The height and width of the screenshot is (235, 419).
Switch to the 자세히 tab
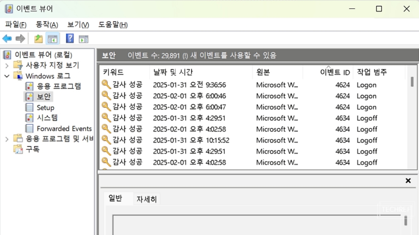pos(147,199)
